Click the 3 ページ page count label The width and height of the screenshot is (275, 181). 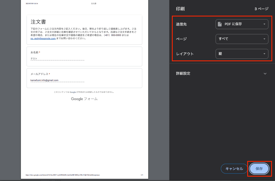261,9
